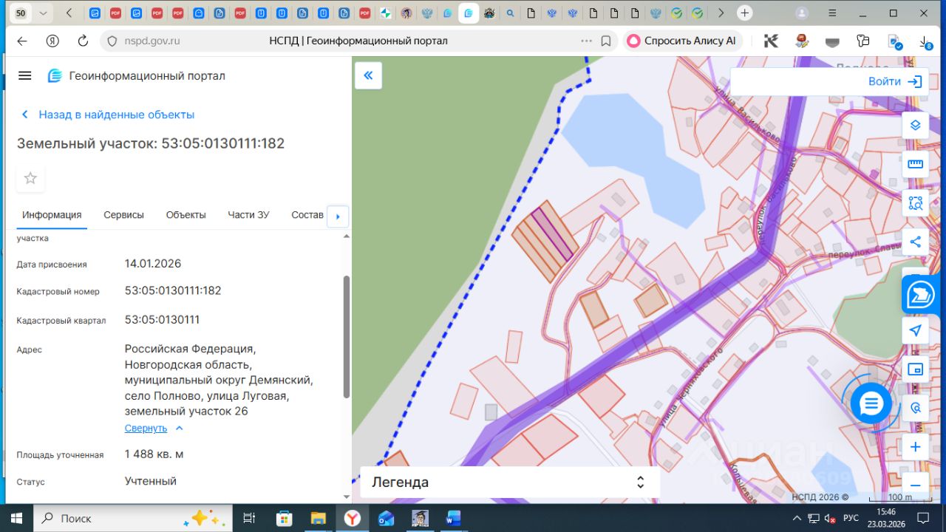Click the info panel vertical scrollbar
Image resolution: width=946 pixels, height=532 pixels.
coord(347,336)
